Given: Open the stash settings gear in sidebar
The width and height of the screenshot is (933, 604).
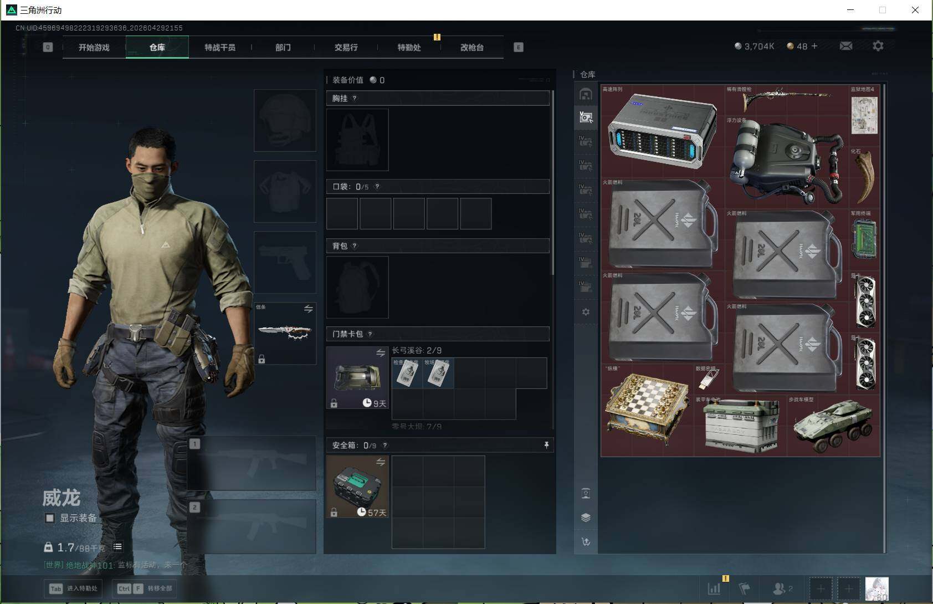Looking at the screenshot, I should [x=586, y=312].
